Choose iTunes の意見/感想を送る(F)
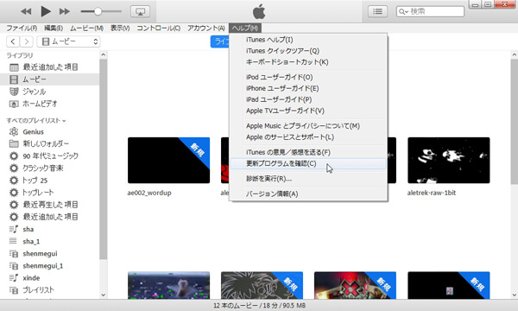 tap(308, 152)
